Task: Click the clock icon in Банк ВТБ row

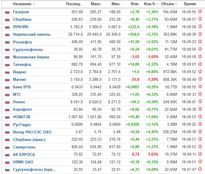Action: (200, 86)
